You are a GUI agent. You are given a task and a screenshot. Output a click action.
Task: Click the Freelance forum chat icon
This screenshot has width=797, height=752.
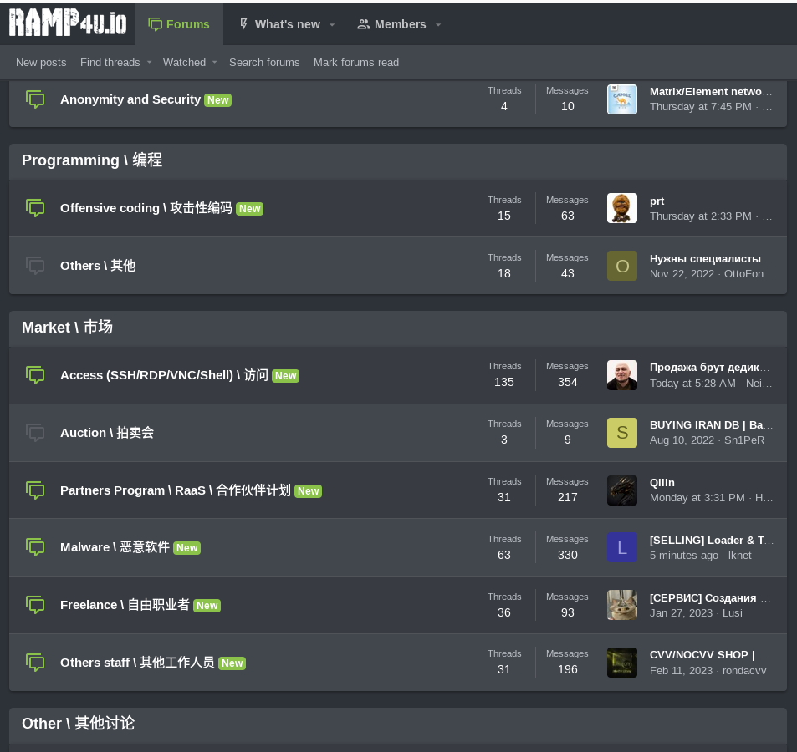click(x=35, y=605)
